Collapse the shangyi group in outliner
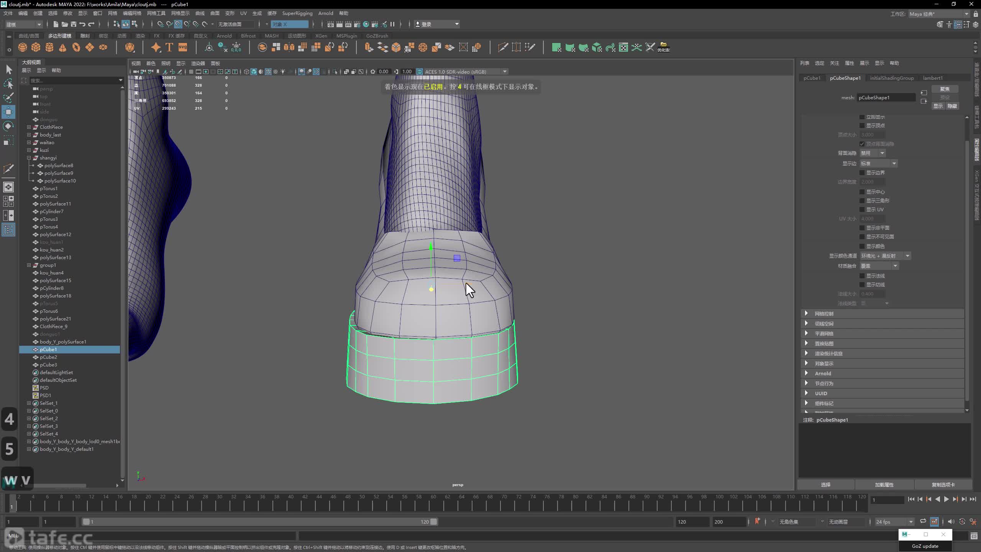This screenshot has height=552, width=981. point(29,158)
